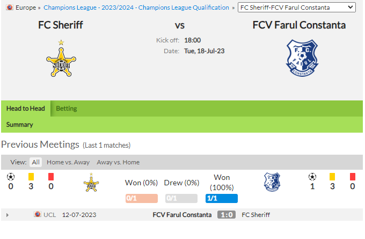This screenshot has height=239, width=365.
Task: Click the large Farul Constanta shield crest
Action: tap(302, 58)
